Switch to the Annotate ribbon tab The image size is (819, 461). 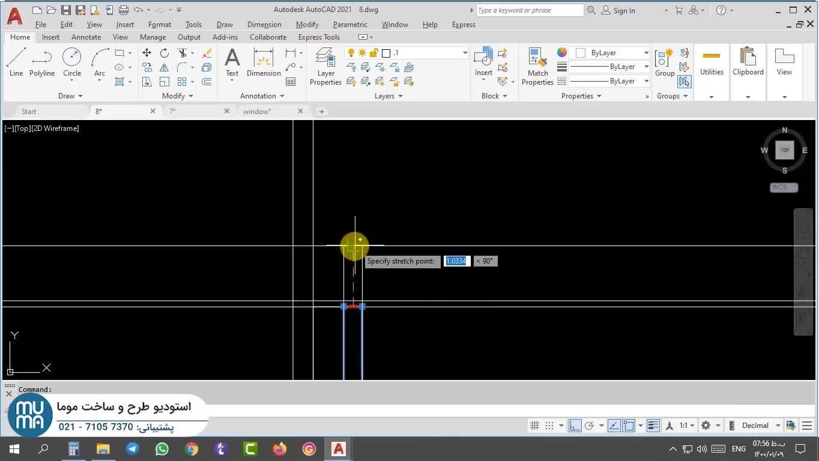[86, 37]
